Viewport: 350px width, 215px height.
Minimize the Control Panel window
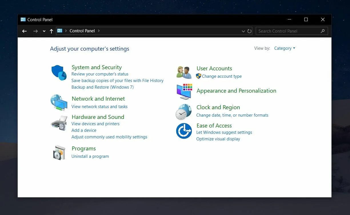pos(289,19)
